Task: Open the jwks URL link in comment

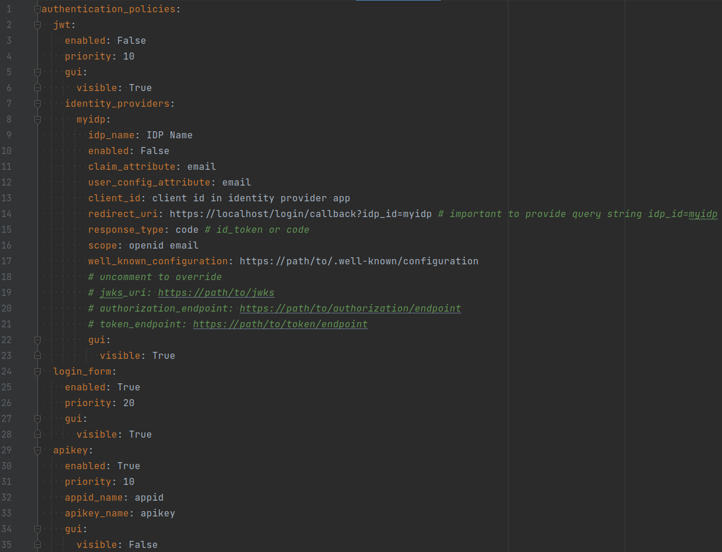Action: (216, 293)
